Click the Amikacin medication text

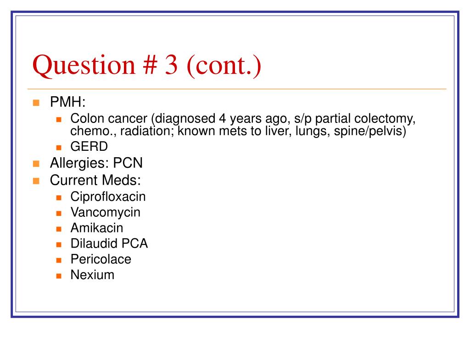[96, 228]
